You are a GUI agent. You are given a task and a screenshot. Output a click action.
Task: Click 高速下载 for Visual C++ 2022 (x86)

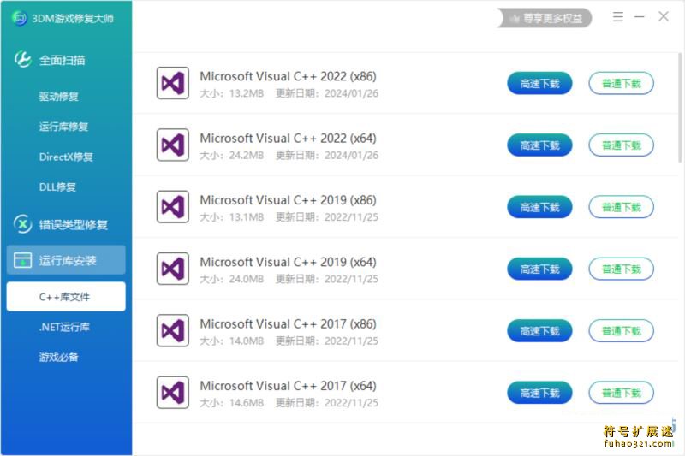click(539, 83)
